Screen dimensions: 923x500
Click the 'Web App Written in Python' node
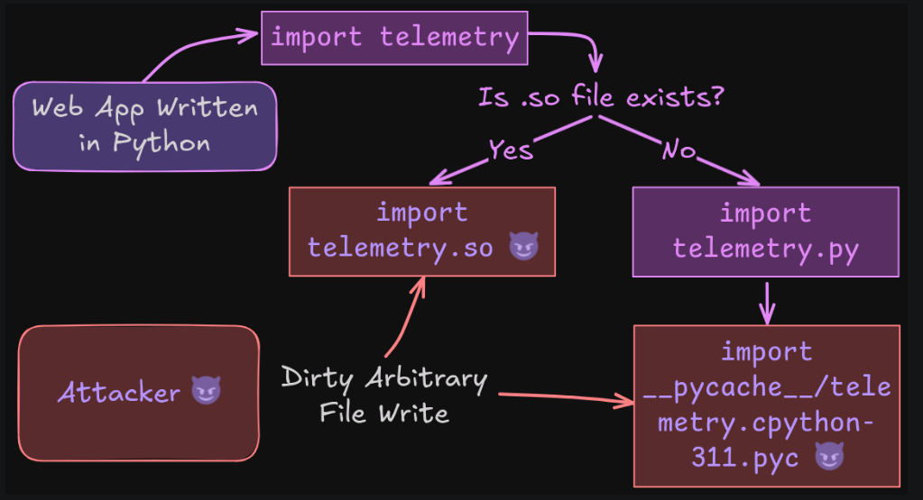144,126
